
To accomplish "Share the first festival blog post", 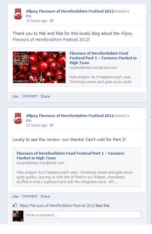I will point(45,96).
